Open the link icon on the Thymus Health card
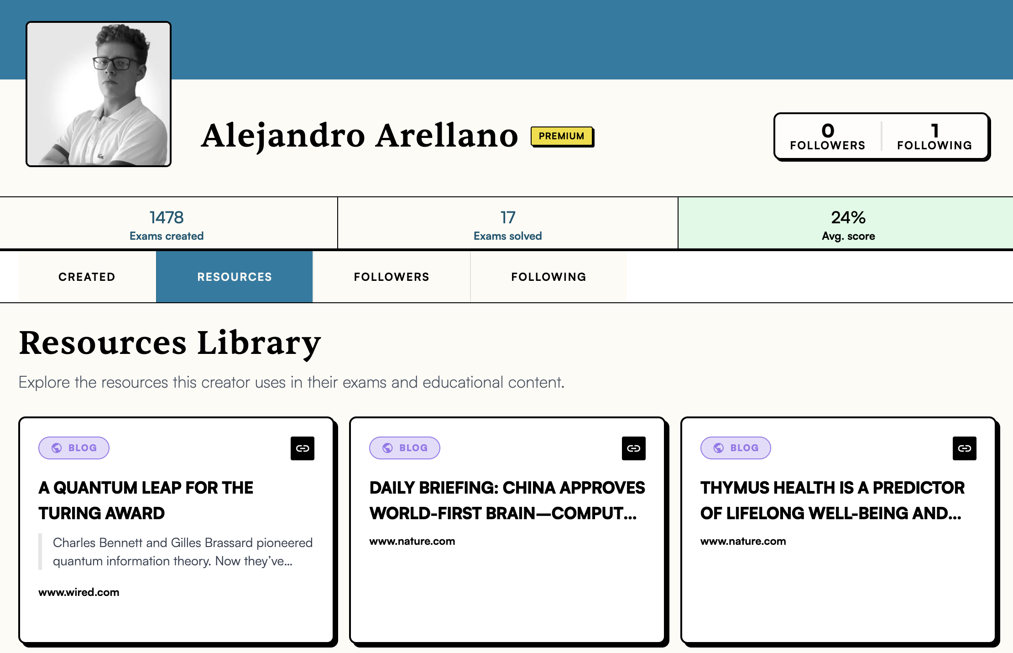1013x653 pixels. point(965,448)
